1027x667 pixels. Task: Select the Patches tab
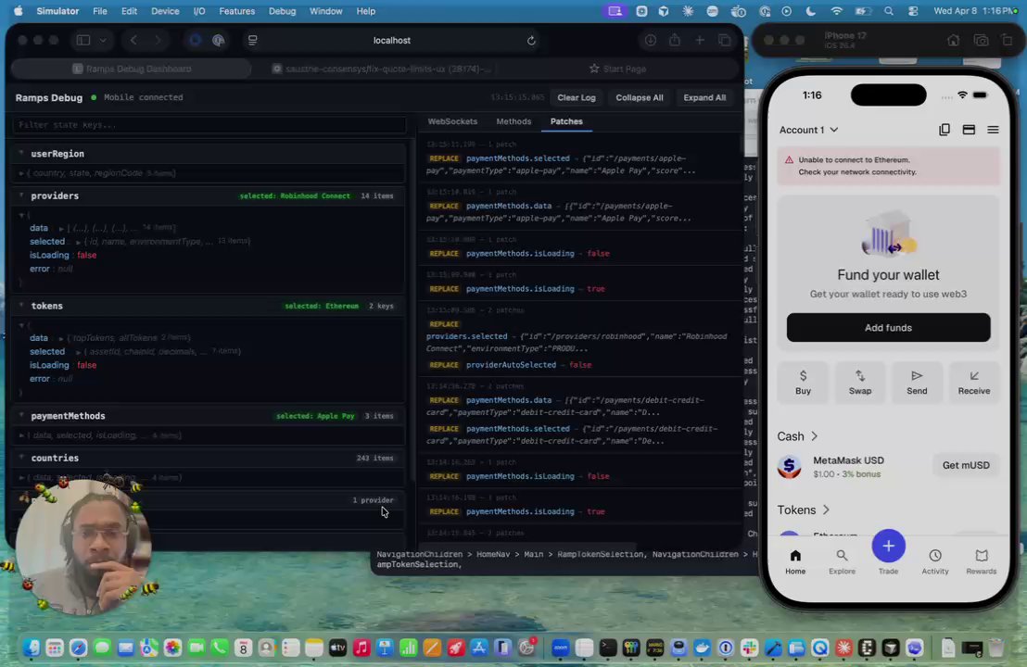566,121
